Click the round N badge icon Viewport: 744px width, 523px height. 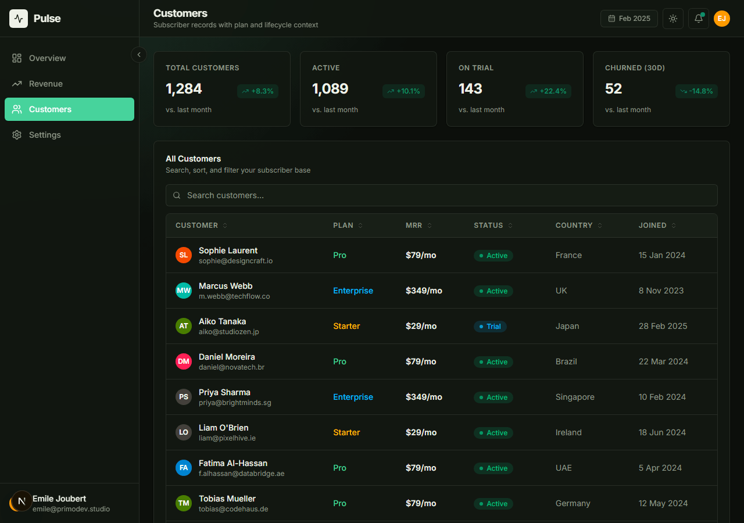22,501
